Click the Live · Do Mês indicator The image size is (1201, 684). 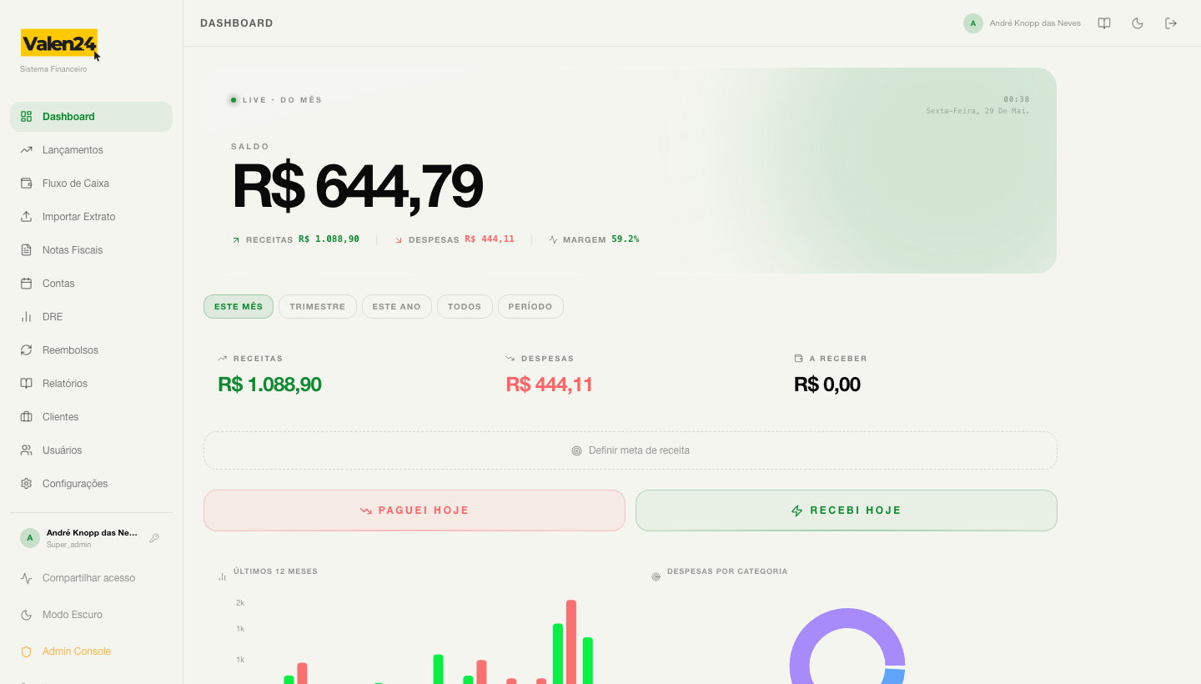275,100
